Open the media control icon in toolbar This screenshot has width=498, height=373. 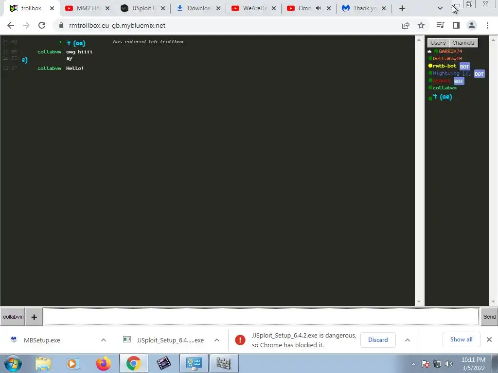440,25
